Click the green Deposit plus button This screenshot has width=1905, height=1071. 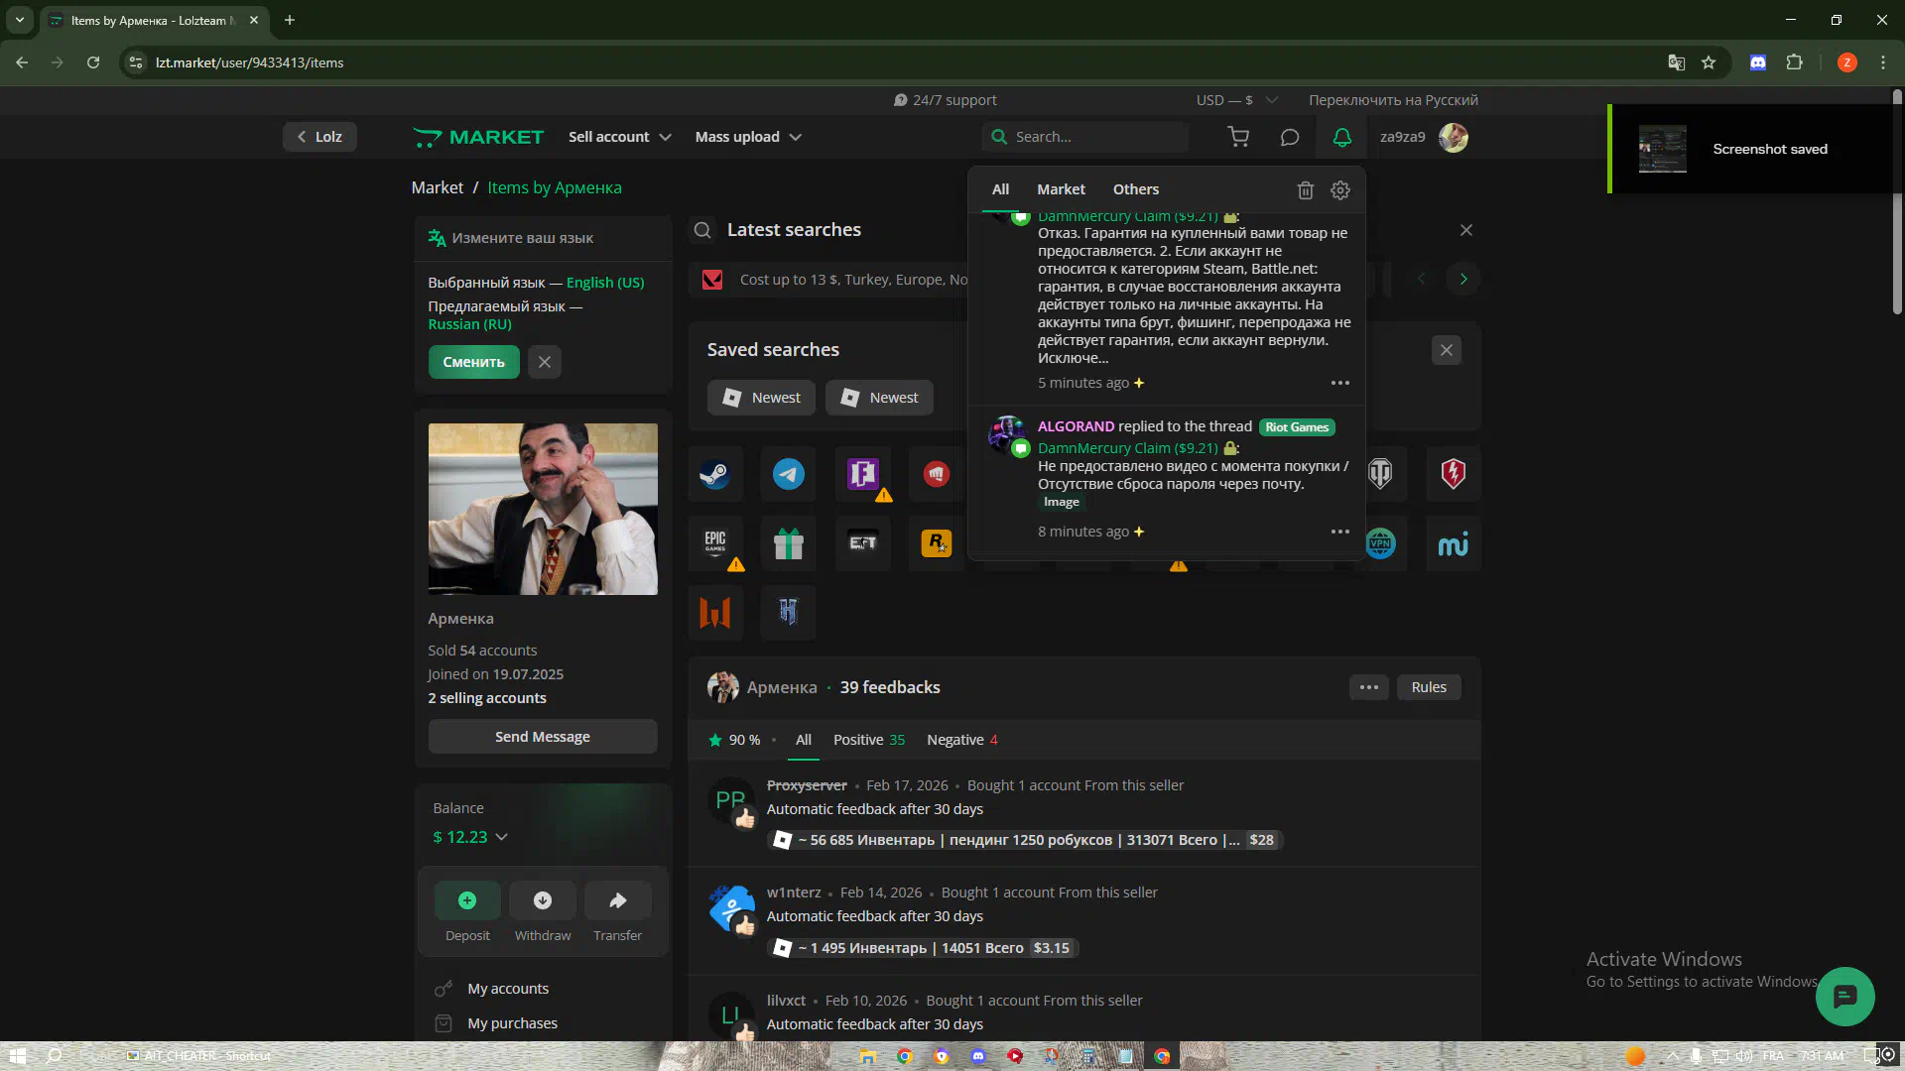[467, 900]
